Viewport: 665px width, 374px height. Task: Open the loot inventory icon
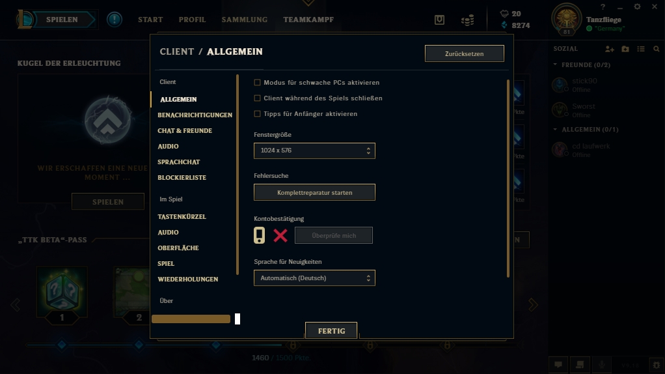click(439, 20)
